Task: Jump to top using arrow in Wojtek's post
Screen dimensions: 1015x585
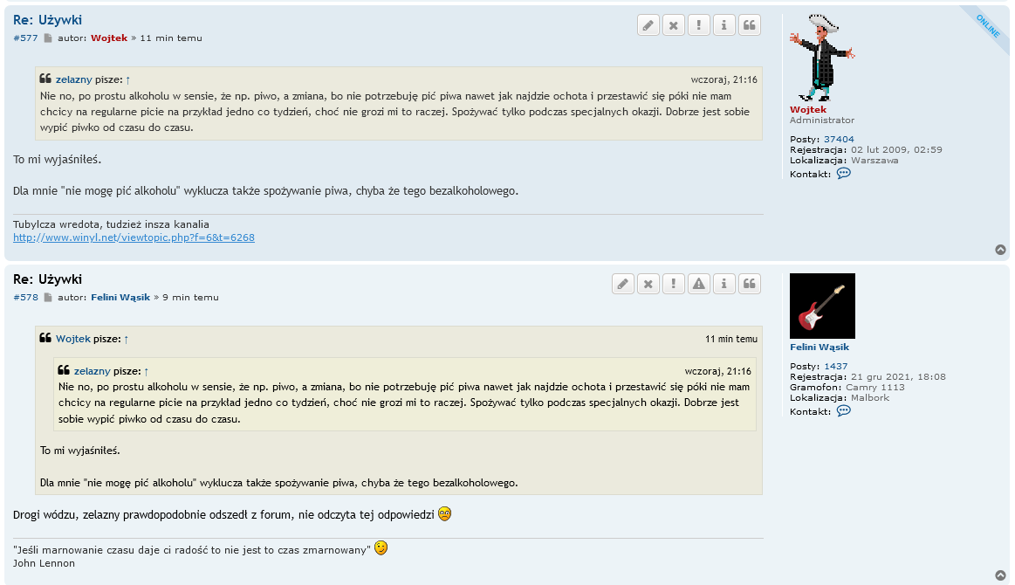Action: pos(1000,250)
